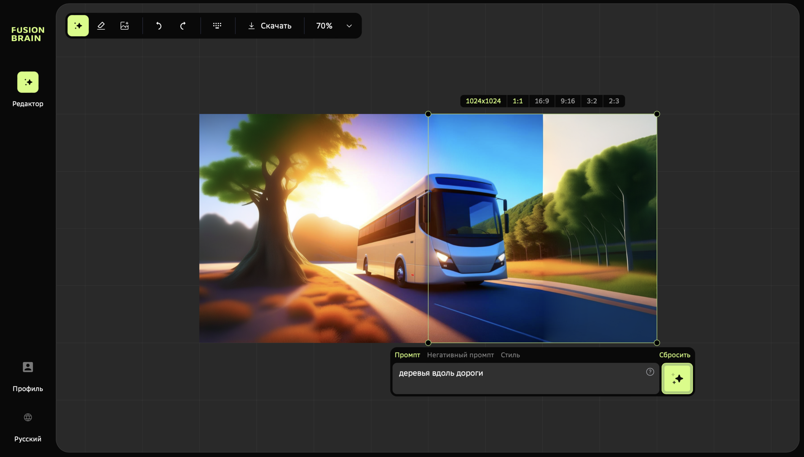Viewport: 804px width, 457px height.
Task: Switch to the Стиль tab
Action: click(510, 355)
